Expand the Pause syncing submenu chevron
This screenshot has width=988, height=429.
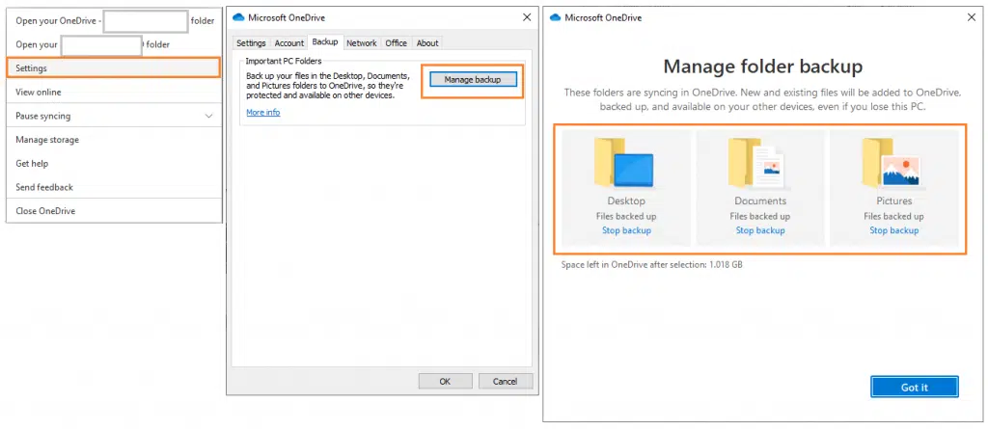click(x=209, y=117)
